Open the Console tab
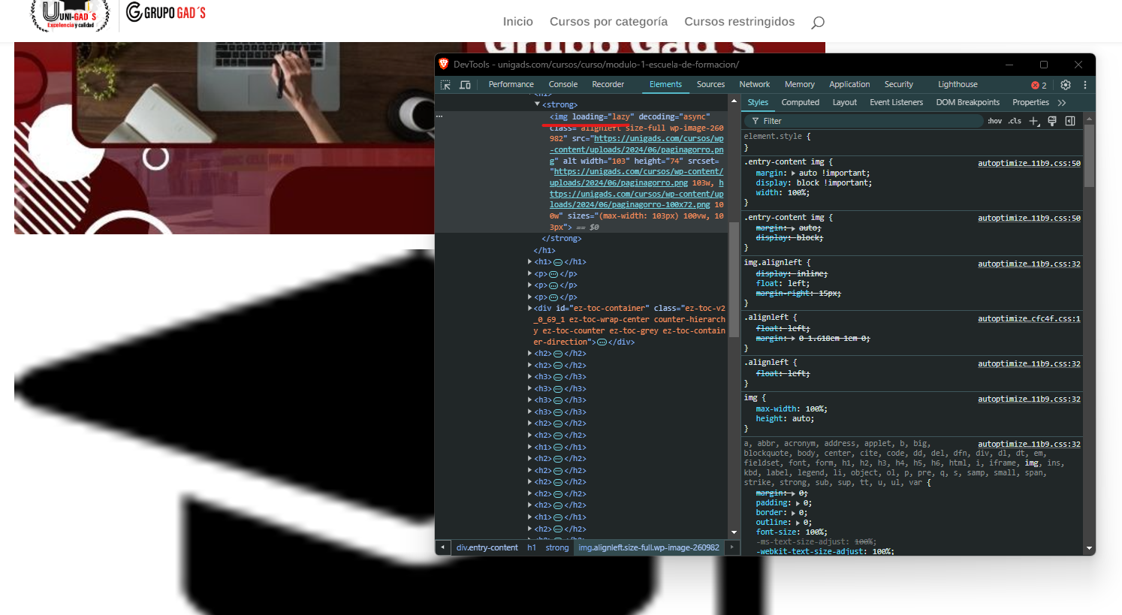This screenshot has height=615, width=1122. pyautogui.click(x=563, y=85)
